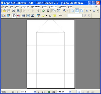Select the Highlight text tool
The height and width of the screenshot is (94, 101).
pyautogui.click(x=43, y=16)
